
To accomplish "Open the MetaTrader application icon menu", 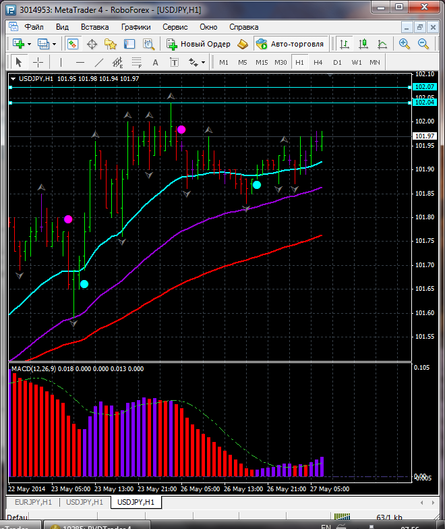I will coord(11,9).
